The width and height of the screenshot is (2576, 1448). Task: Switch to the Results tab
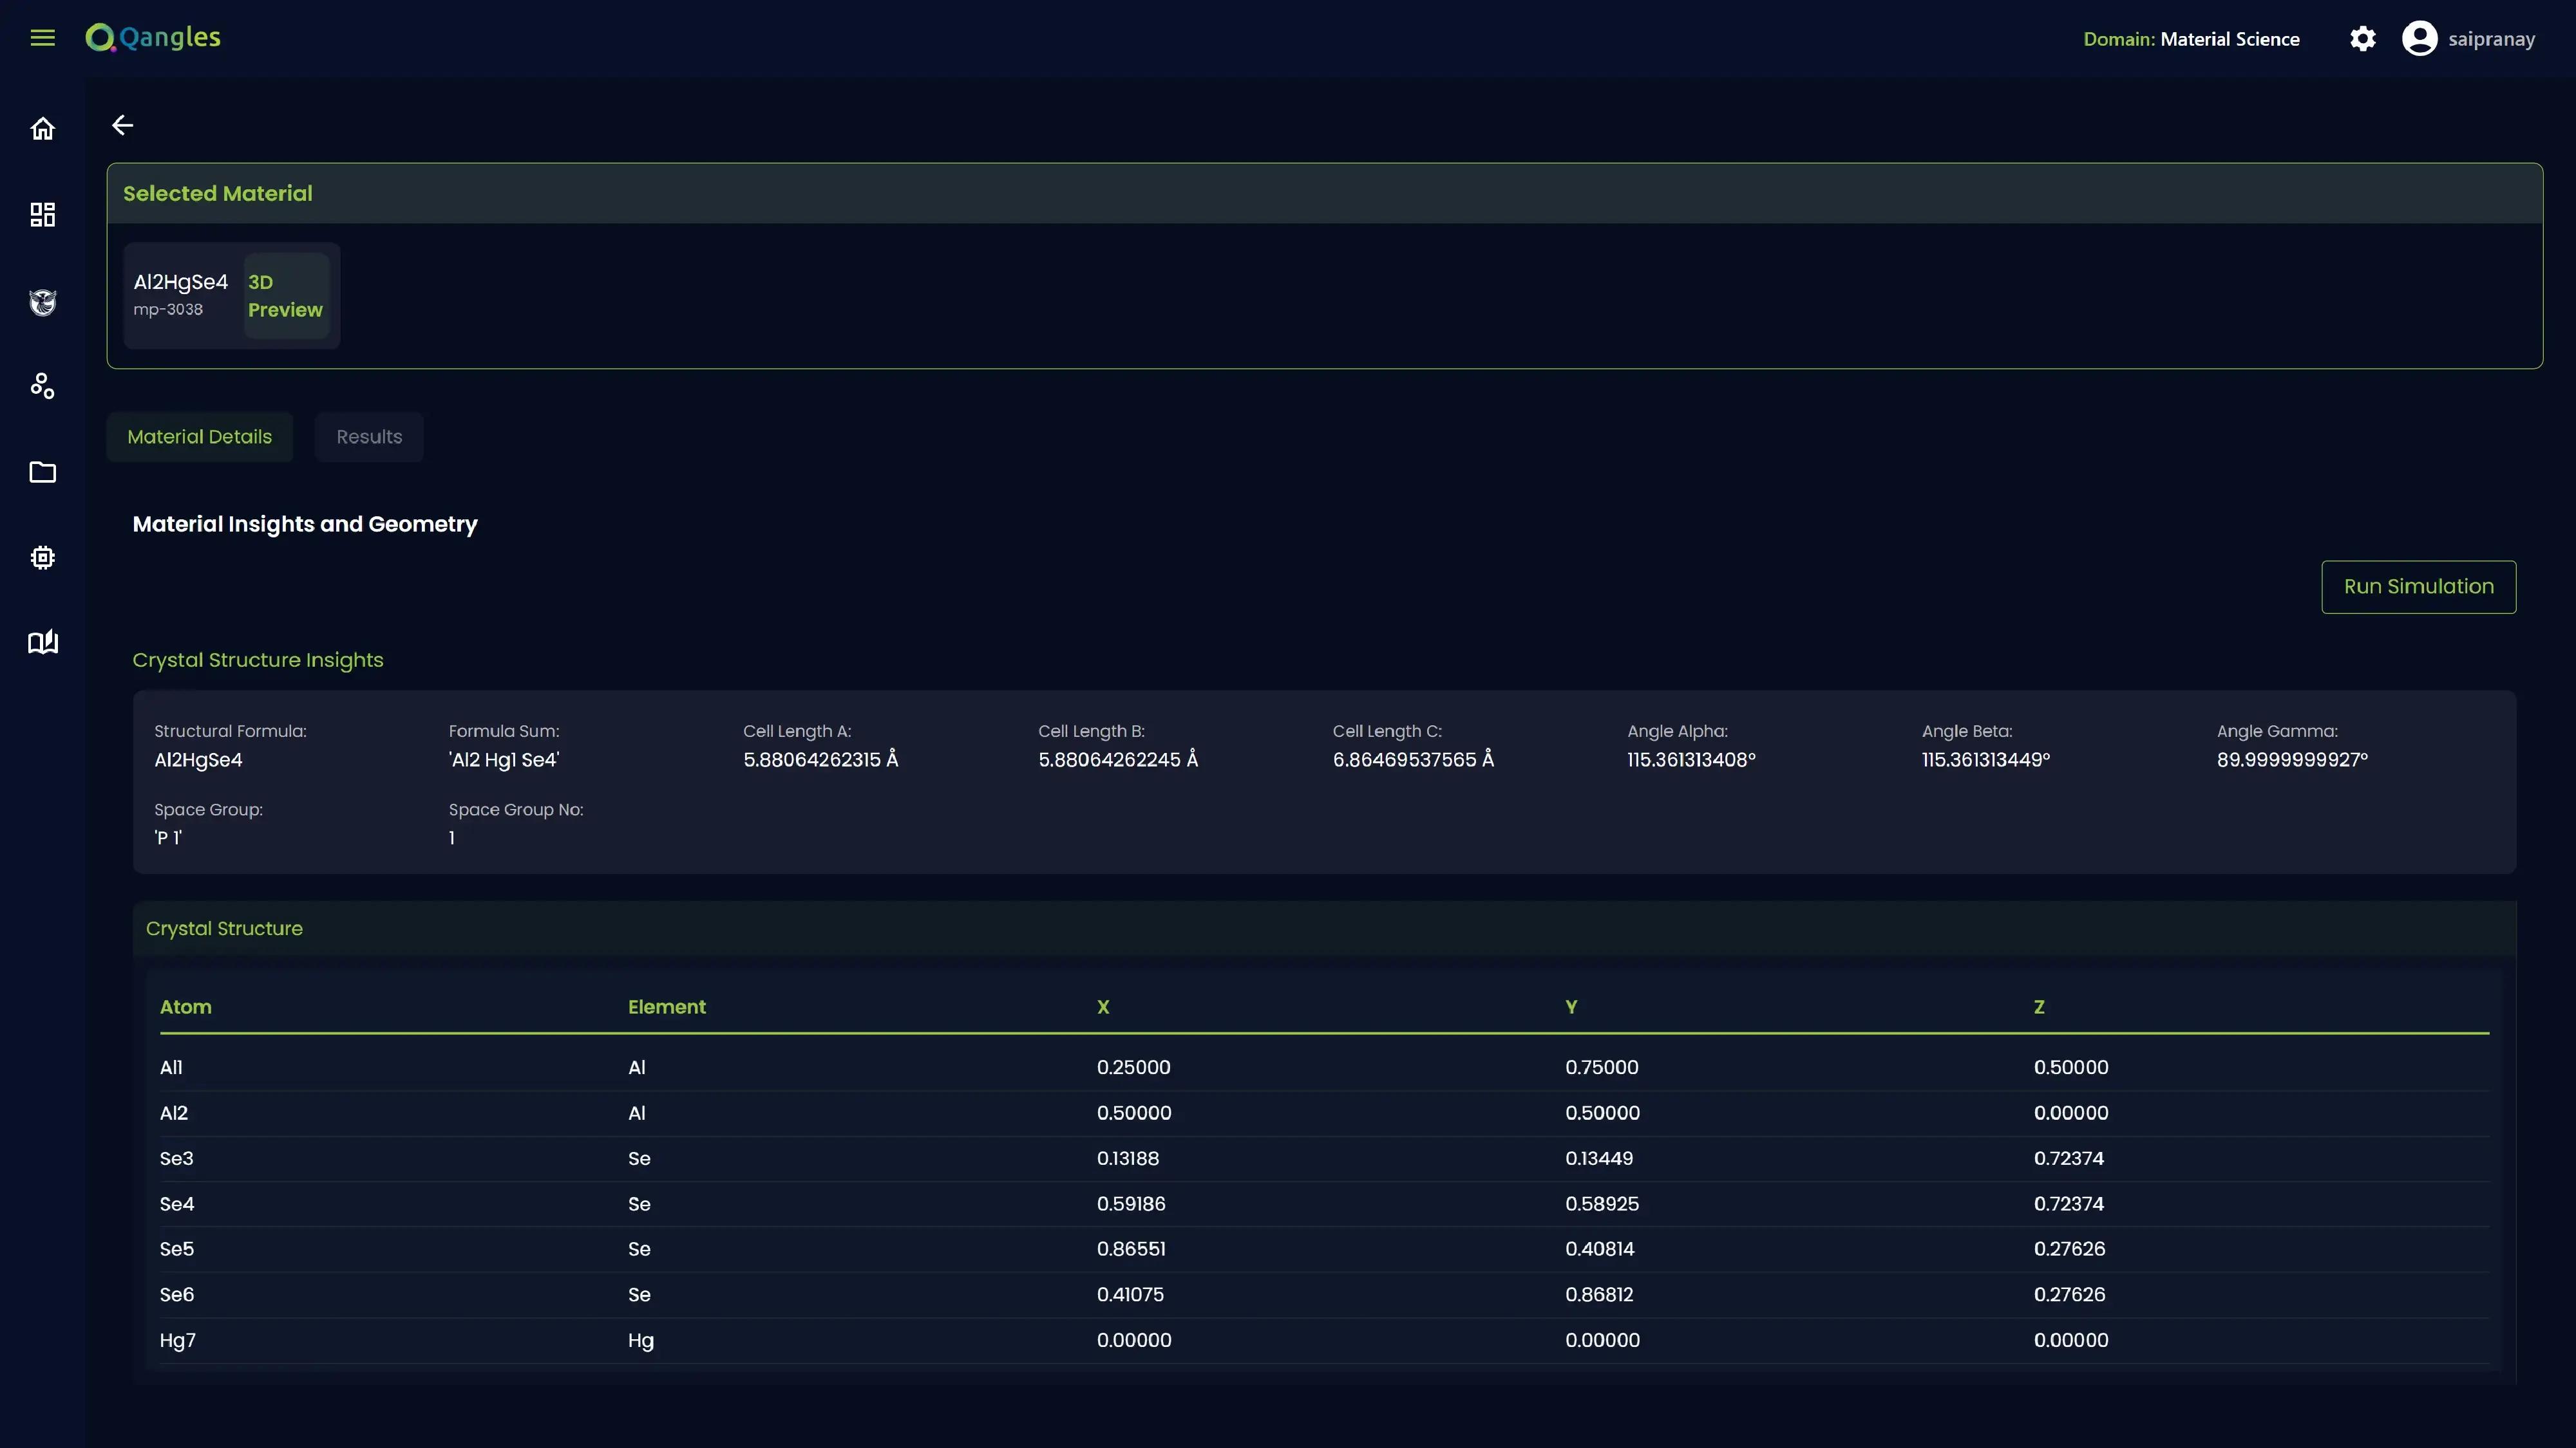(x=369, y=437)
